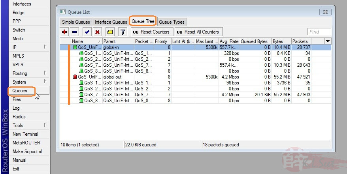347x174 pixels.
Task: Expand the IP submenu
Action: coord(29,47)
